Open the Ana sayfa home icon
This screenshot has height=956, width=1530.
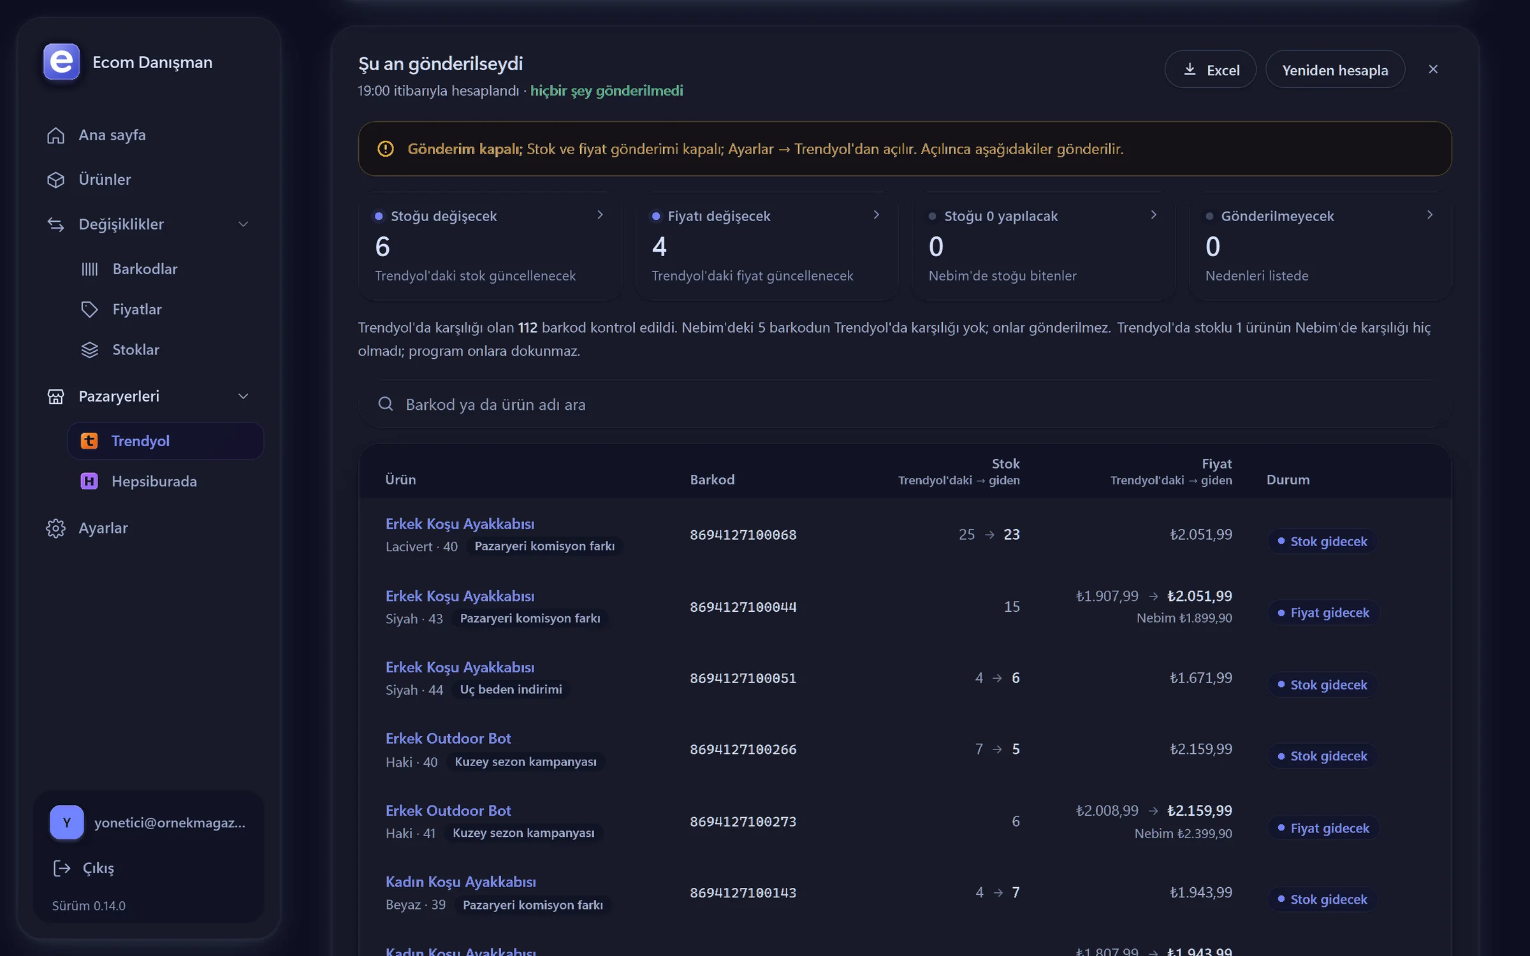[55, 135]
